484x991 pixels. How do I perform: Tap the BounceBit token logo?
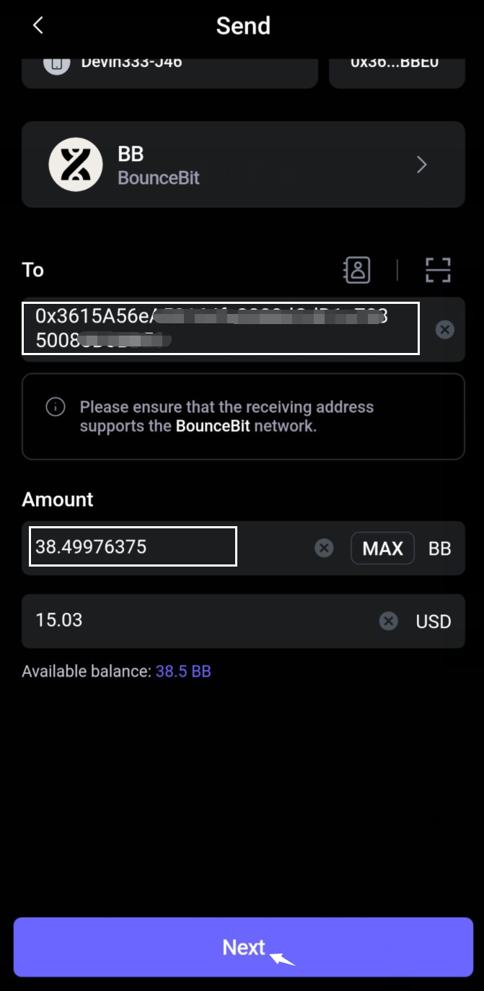(76, 165)
